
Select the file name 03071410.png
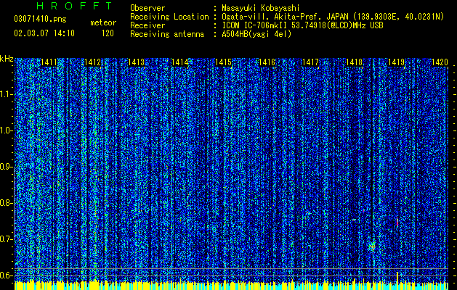tap(40, 20)
